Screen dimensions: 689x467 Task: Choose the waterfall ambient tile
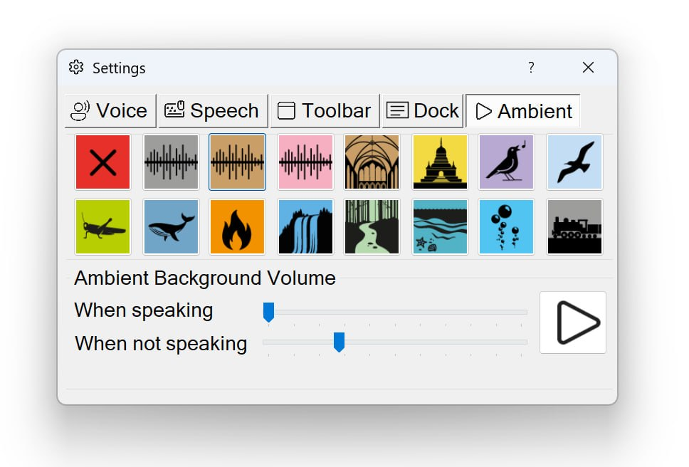[x=305, y=226]
